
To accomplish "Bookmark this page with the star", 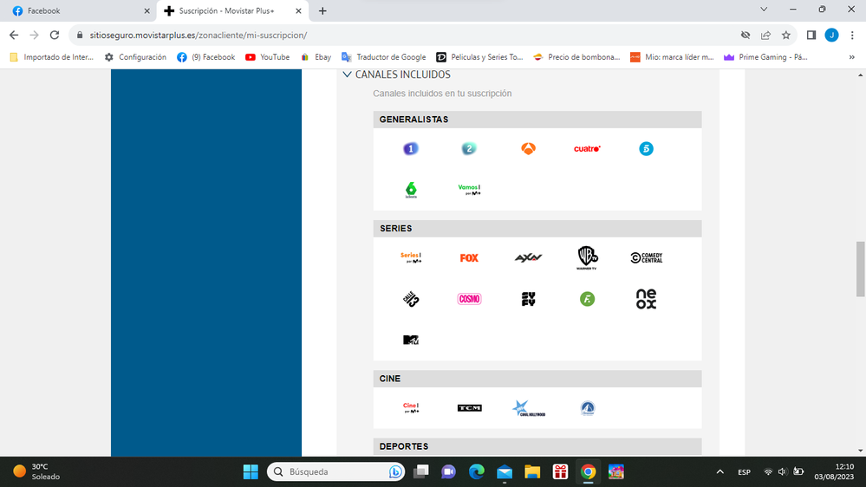I will click(786, 35).
